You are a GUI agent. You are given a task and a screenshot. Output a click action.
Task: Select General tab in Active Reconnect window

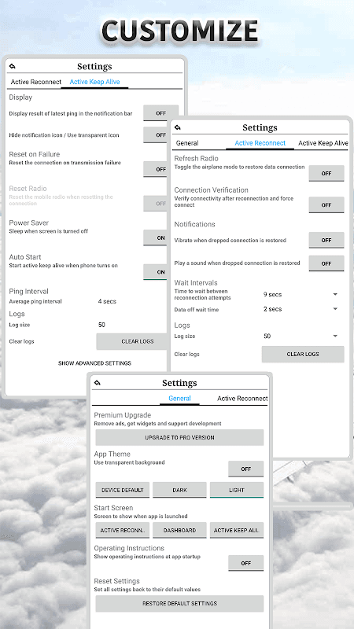[187, 143]
